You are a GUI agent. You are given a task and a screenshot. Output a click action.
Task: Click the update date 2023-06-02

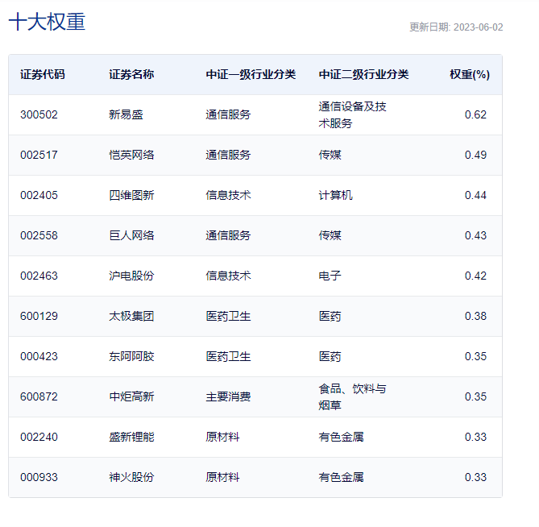(478, 27)
